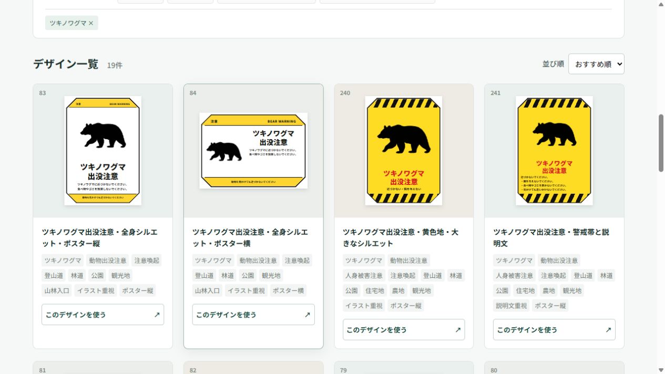This screenshot has width=665, height=374.
Task: Click the arrow icon on card 84's use button
Action: pos(308,315)
